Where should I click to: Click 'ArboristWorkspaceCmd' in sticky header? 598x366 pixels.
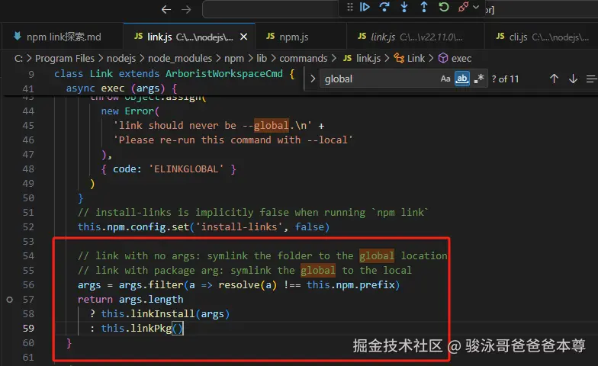click(x=224, y=73)
